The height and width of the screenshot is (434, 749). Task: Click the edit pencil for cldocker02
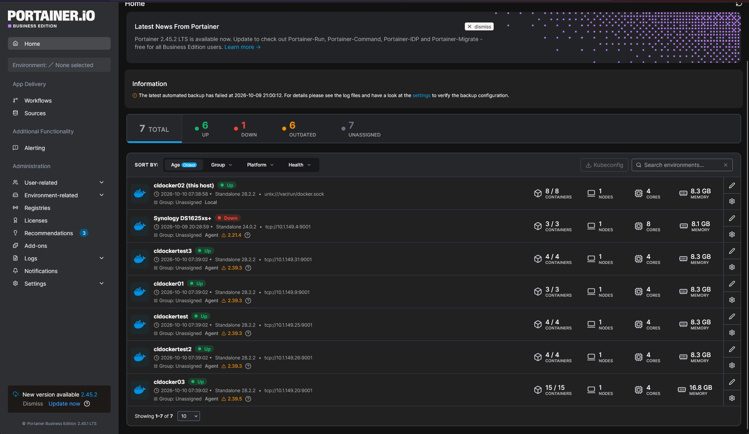tap(732, 185)
